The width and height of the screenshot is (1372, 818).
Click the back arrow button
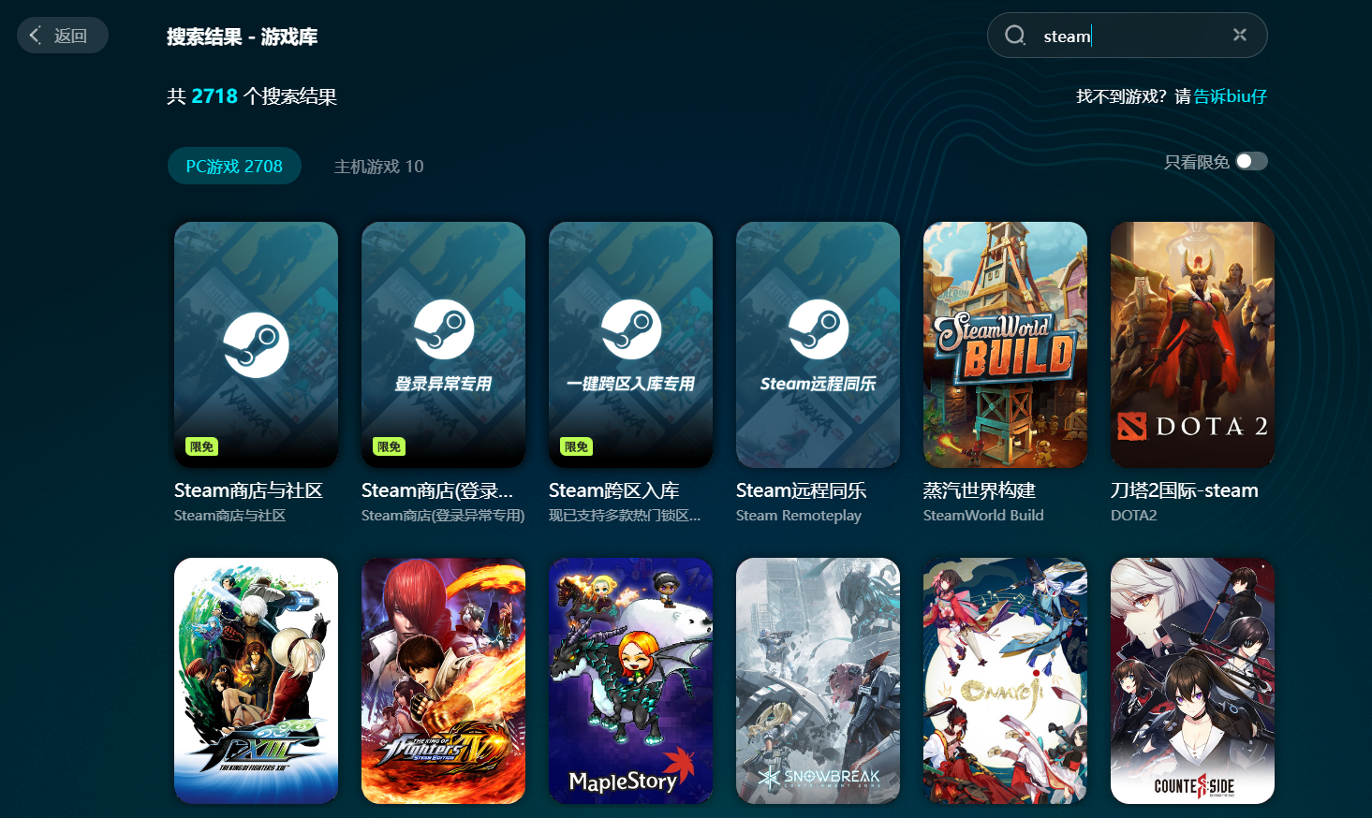[x=62, y=36]
